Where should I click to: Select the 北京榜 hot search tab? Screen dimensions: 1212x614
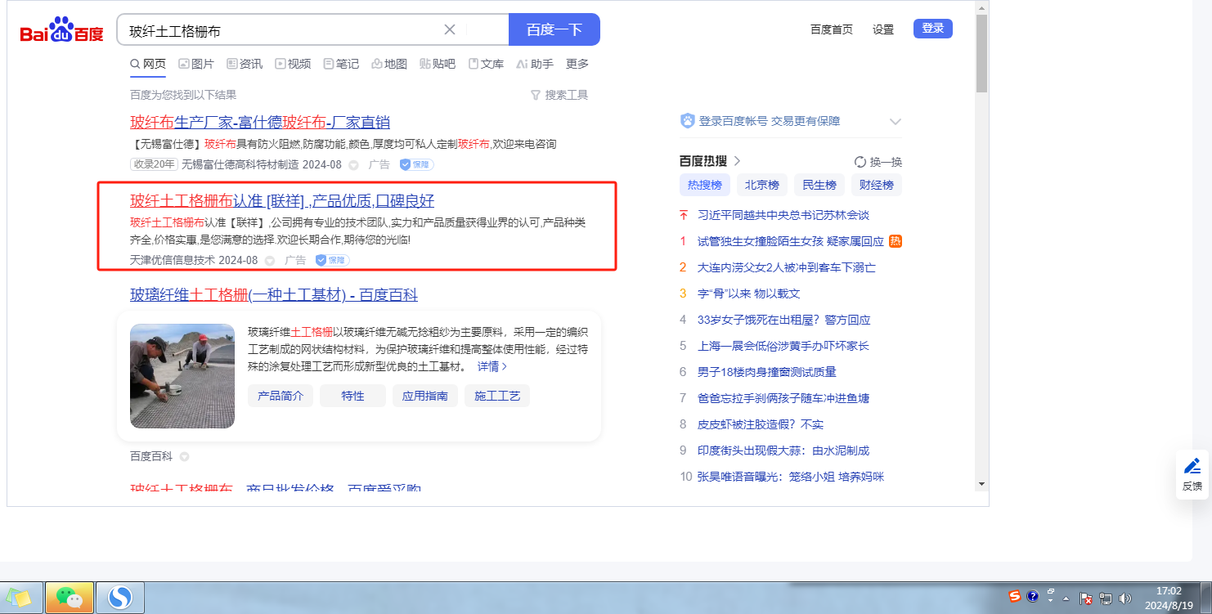click(x=761, y=185)
